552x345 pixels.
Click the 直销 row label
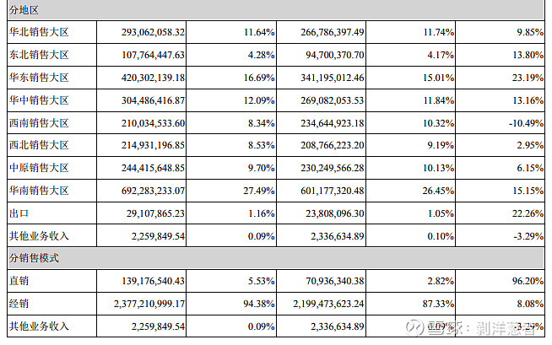(18, 280)
